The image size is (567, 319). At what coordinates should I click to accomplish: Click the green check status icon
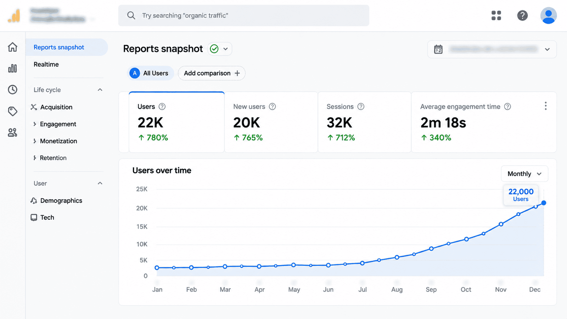point(214,49)
